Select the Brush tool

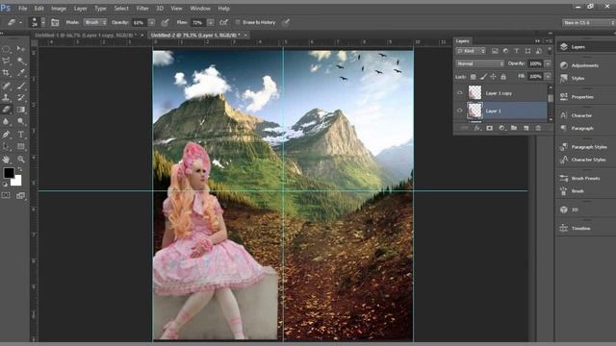[21, 86]
